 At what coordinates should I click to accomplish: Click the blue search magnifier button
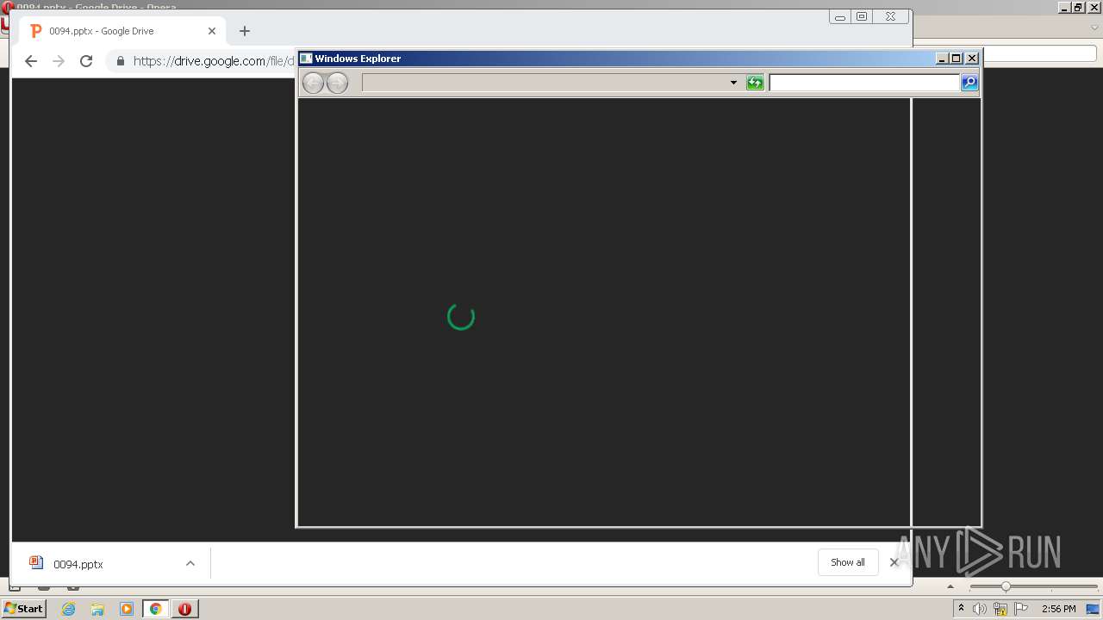(x=969, y=83)
